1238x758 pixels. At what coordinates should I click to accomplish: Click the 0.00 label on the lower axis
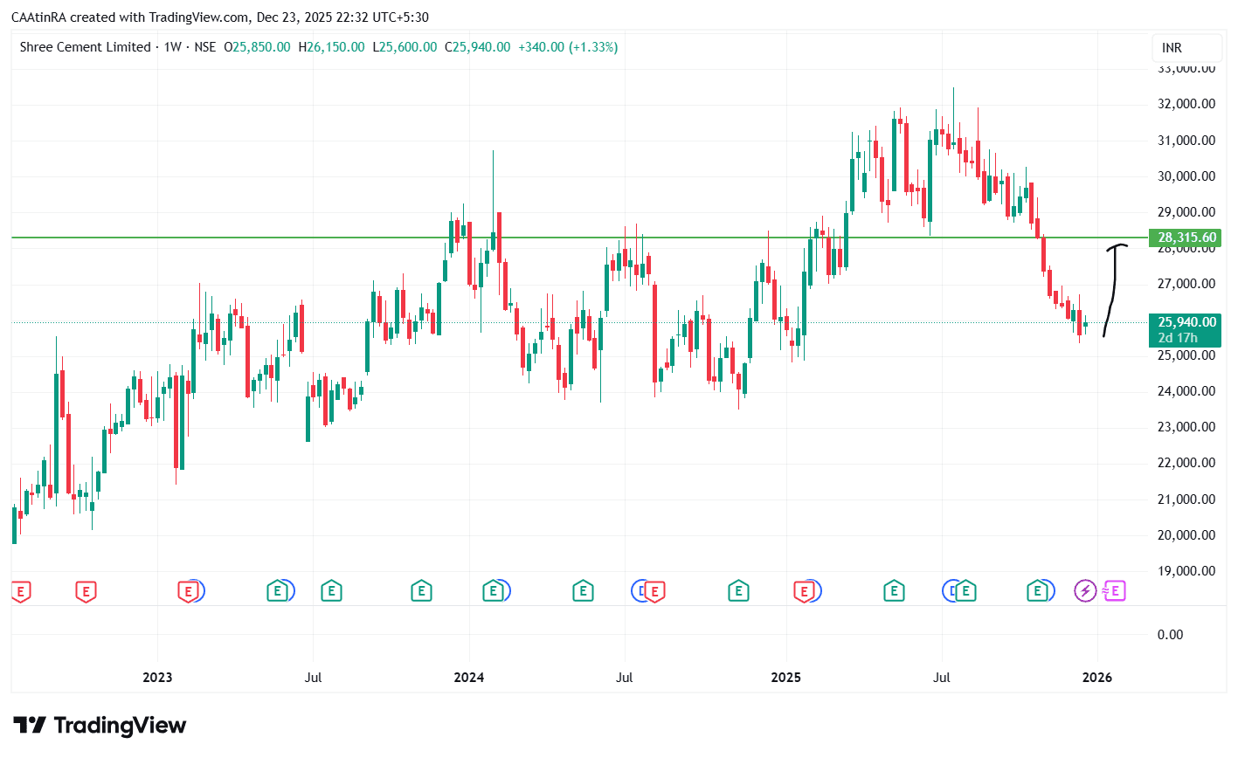pyautogui.click(x=1171, y=635)
